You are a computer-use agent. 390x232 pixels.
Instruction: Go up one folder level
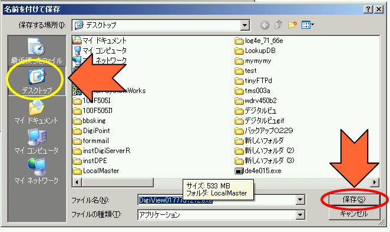point(278,25)
